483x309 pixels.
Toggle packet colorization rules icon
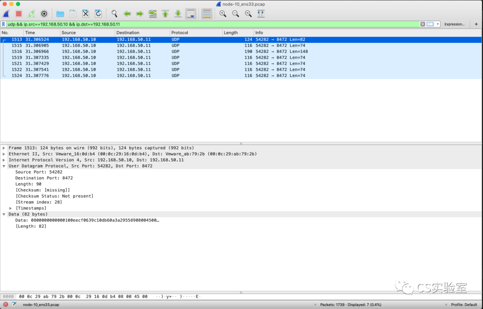tap(207, 13)
